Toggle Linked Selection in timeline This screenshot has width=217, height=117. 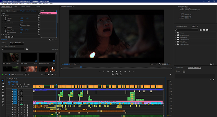pos(17,84)
